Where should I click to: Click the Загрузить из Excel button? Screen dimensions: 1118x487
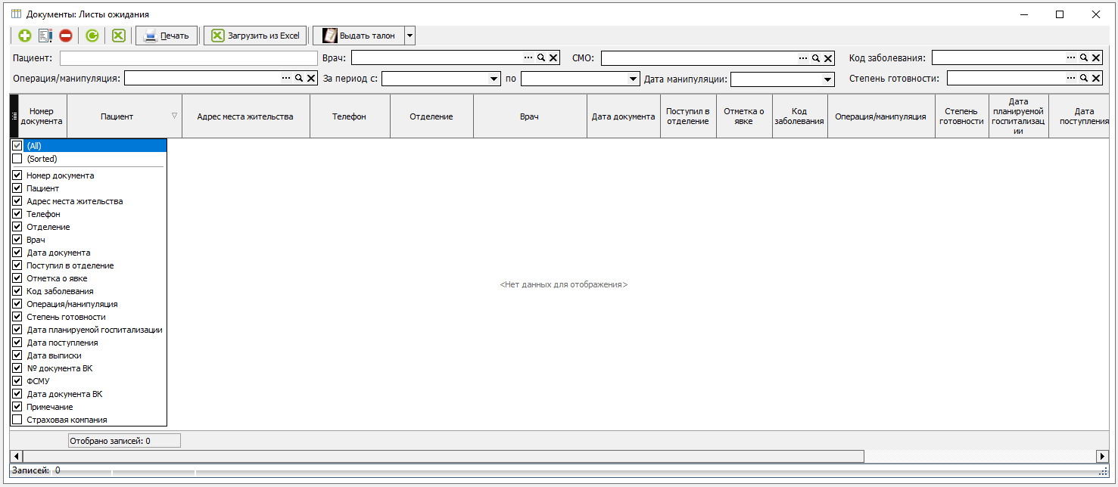pos(256,36)
